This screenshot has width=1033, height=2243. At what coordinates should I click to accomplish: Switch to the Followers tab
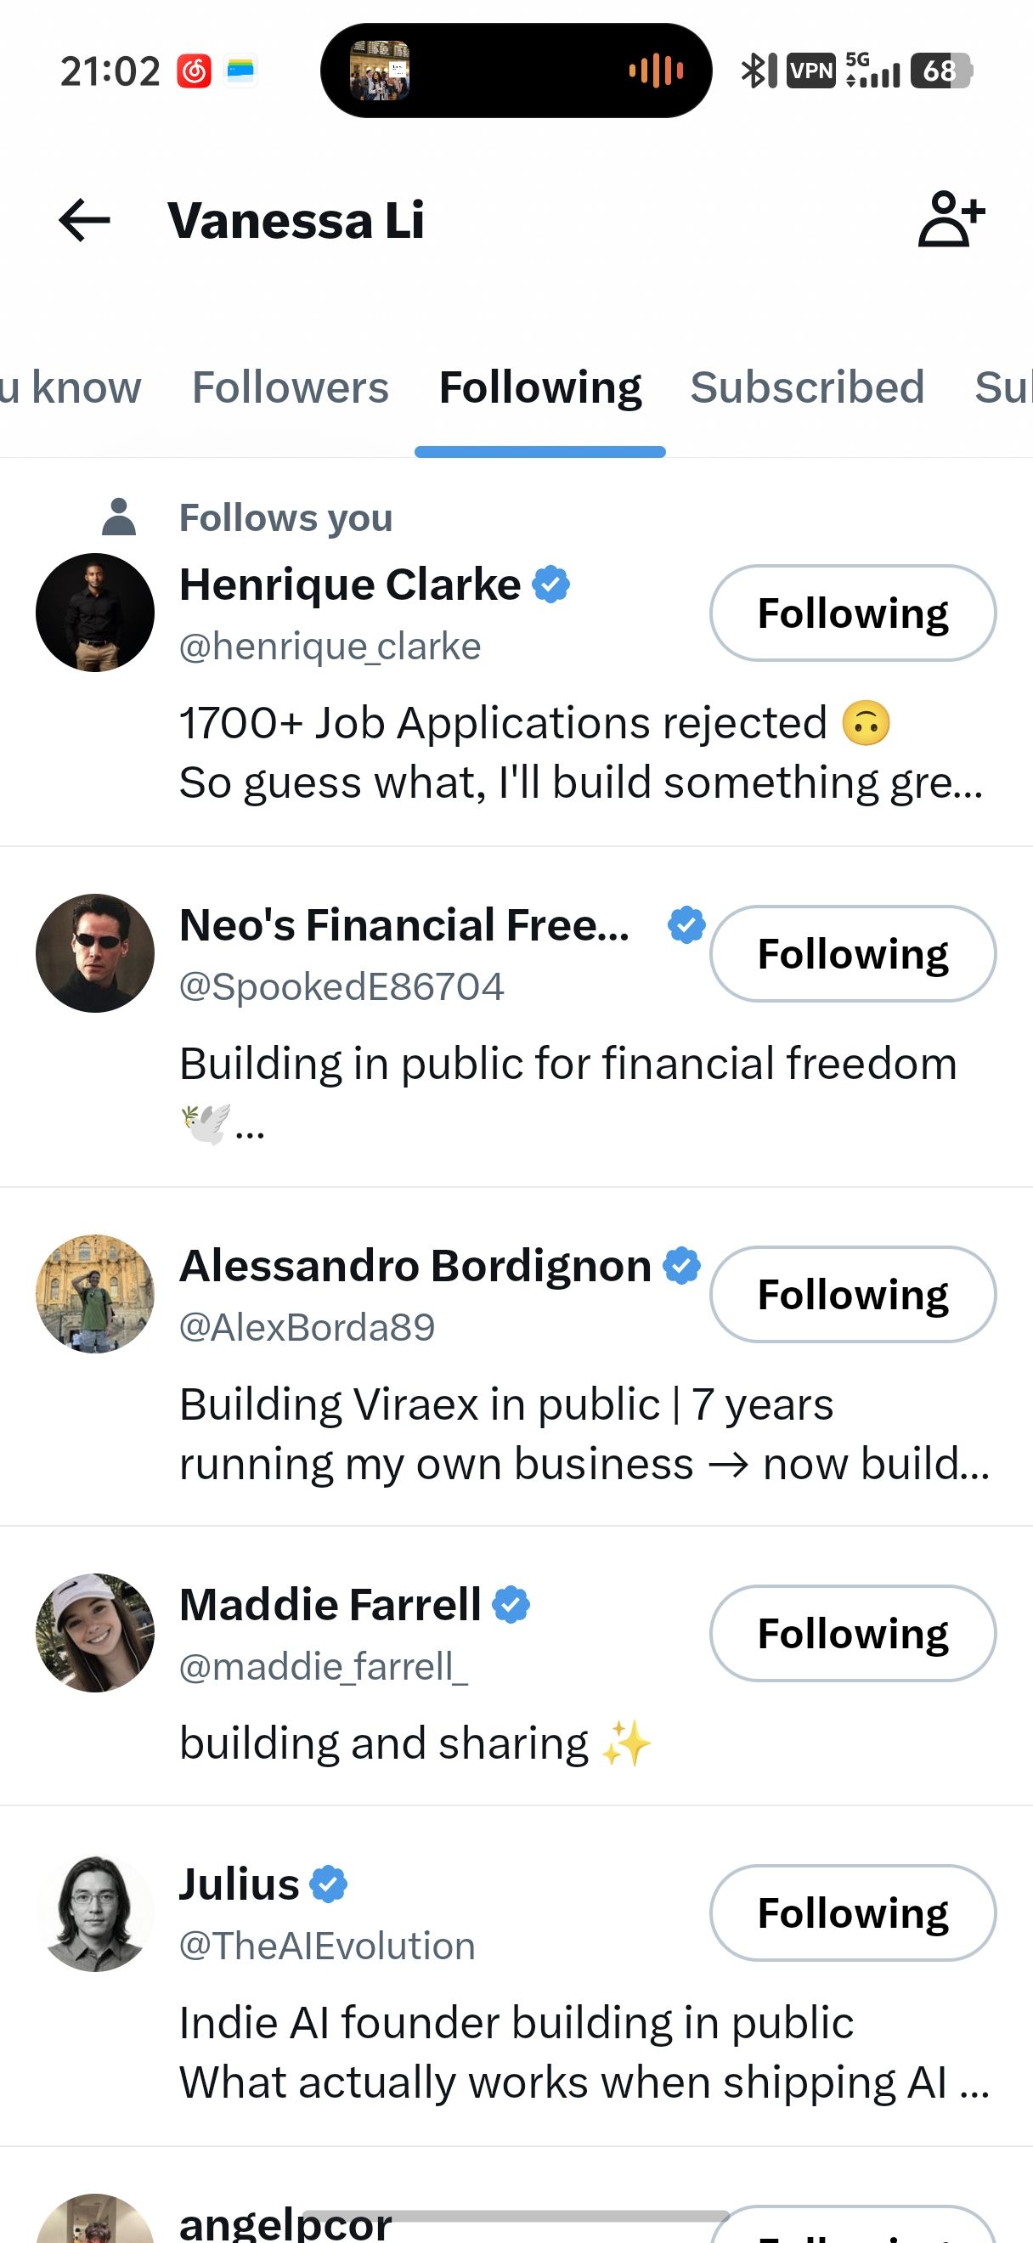coord(290,387)
